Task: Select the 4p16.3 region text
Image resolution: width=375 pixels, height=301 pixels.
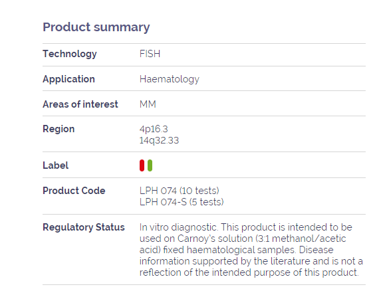Action: point(154,129)
